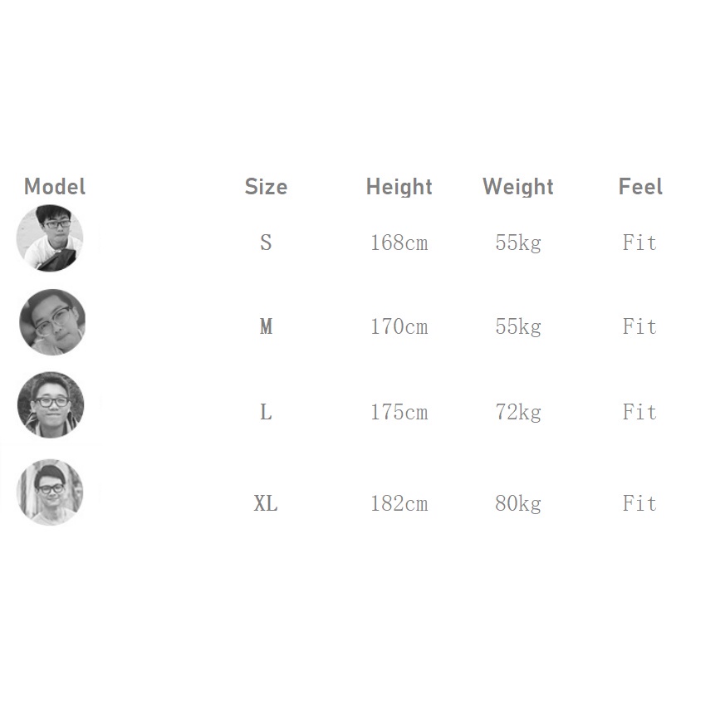Click the model avatar in the S row
This screenshot has height=725, width=725.
(x=50, y=238)
